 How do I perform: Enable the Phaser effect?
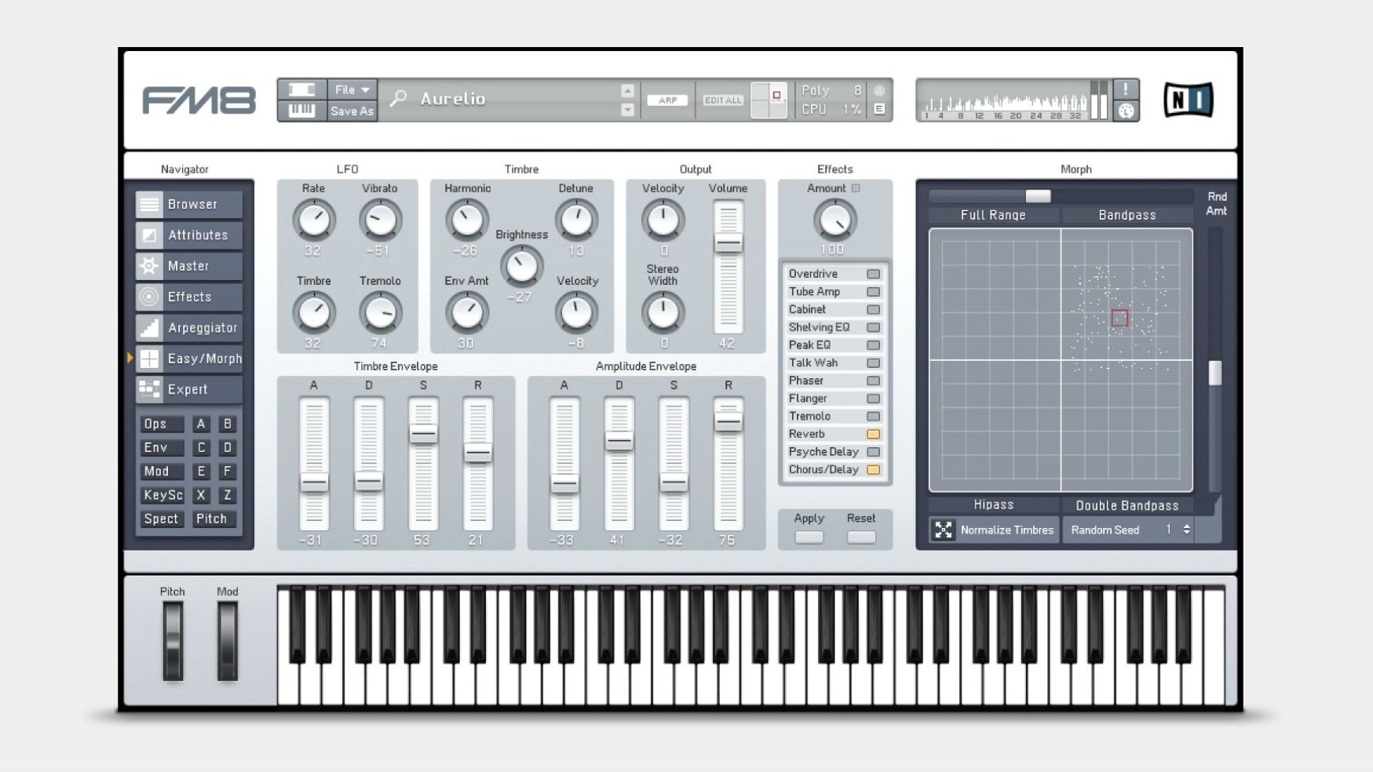(x=873, y=381)
